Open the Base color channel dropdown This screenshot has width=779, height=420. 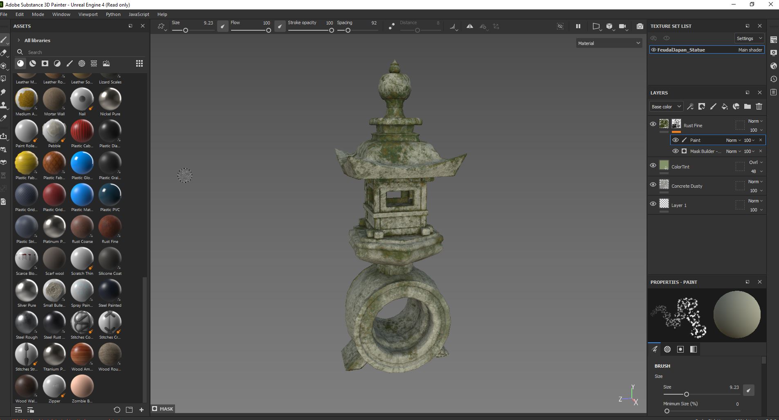pyautogui.click(x=666, y=107)
